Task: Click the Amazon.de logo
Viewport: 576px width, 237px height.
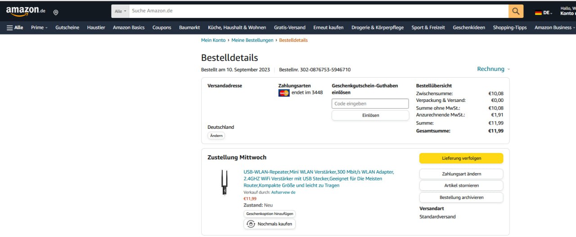Action: pyautogui.click(x=26, y=11)
